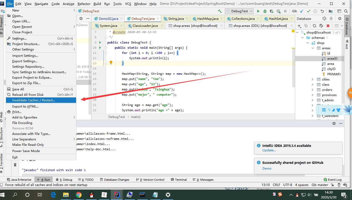Start debugging with the bug icon
This screenshot has height=200, width=352.
(265, 11)
